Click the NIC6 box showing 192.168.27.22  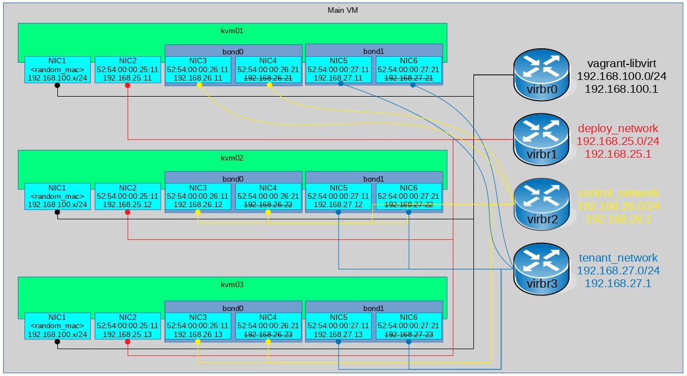[409, 197]
